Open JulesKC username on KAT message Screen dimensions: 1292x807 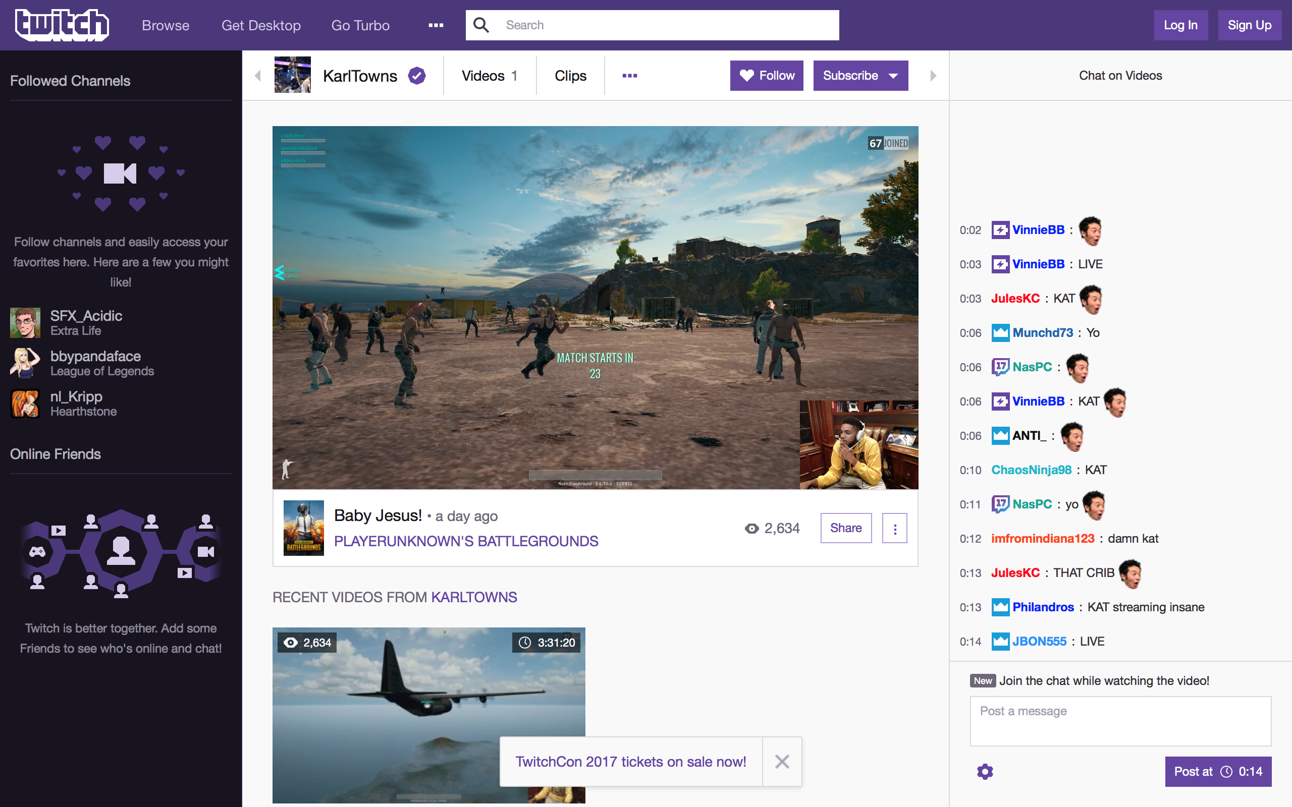[1015, 299]
